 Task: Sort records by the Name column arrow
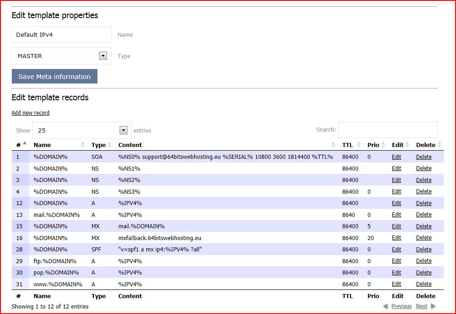click(x=83, y=145)
